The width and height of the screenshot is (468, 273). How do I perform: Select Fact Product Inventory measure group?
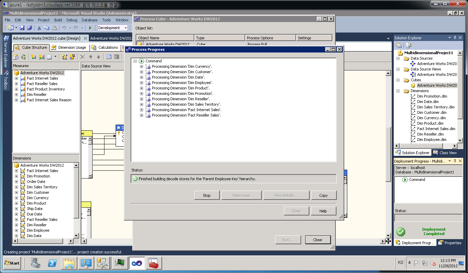coord(46,89)
